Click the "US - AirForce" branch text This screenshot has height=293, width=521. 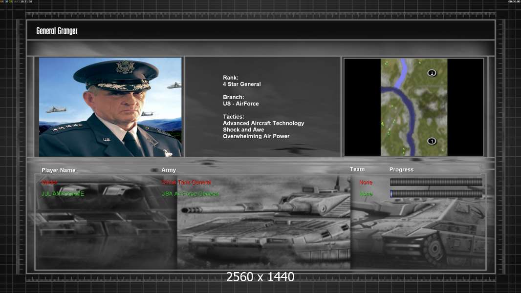241,104
